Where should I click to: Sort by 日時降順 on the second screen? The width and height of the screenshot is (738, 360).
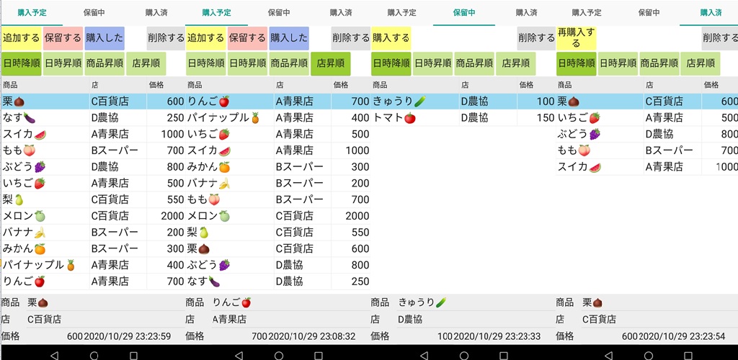click(x=205, y=63)
